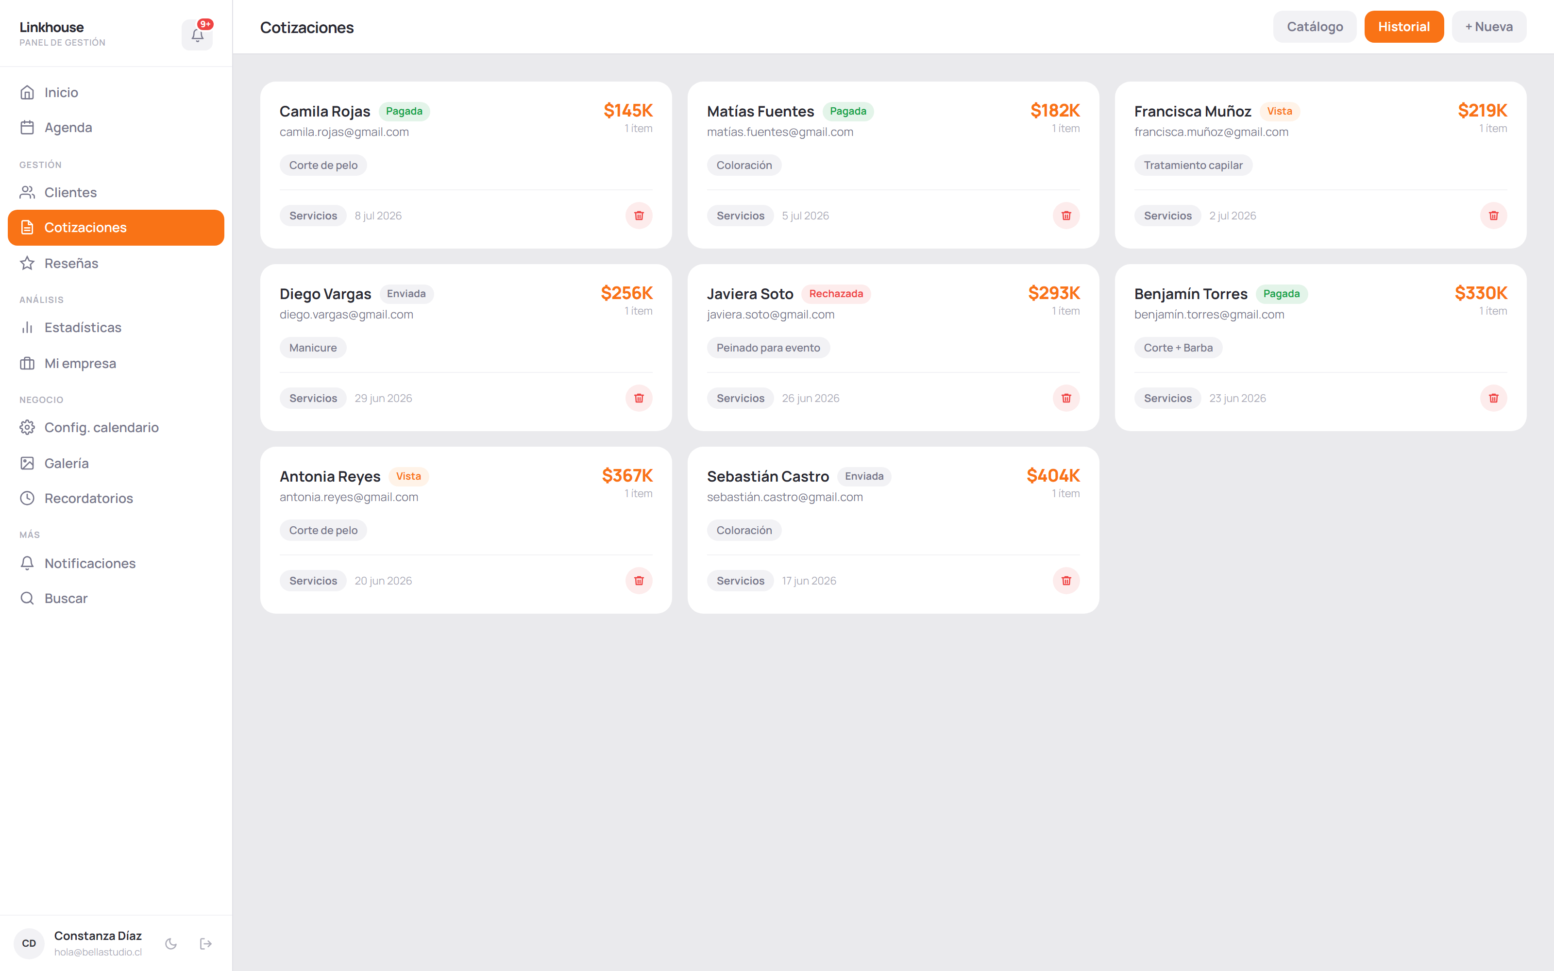Delete Matías Fuentes quotation with trash icon
This screenshot has height=971, width=1554.
point(1066,216)
